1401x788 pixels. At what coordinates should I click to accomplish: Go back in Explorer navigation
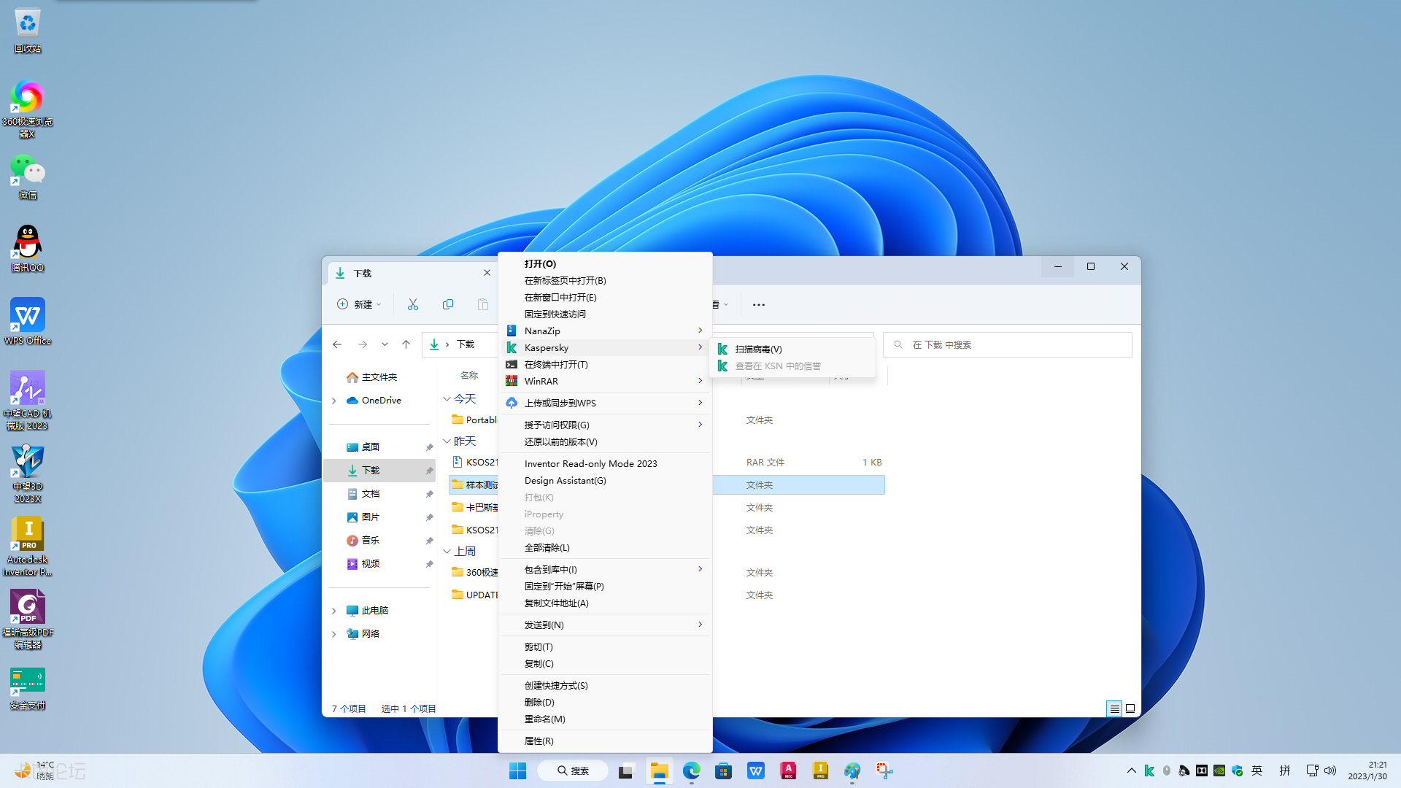point(337,344)
